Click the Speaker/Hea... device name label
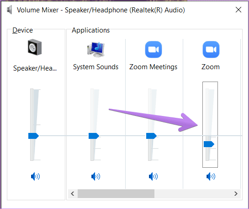The width and height of the screenshot is (249, 209). pyautogui.click(x=35, y=68)
